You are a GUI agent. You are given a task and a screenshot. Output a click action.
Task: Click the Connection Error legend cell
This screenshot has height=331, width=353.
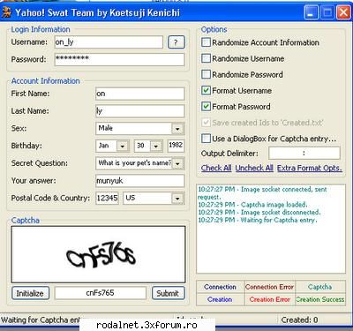point(269,287)
